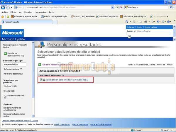The height and width of the screenshot is (132, 176).
Task: Open the first Informatica, Web de ayuda favorite
Action: (25, 17)
